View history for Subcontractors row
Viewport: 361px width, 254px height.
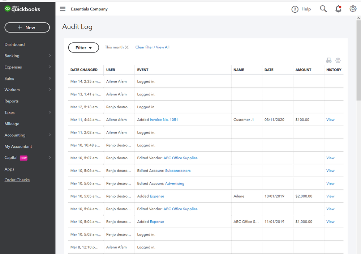(330, 171)
